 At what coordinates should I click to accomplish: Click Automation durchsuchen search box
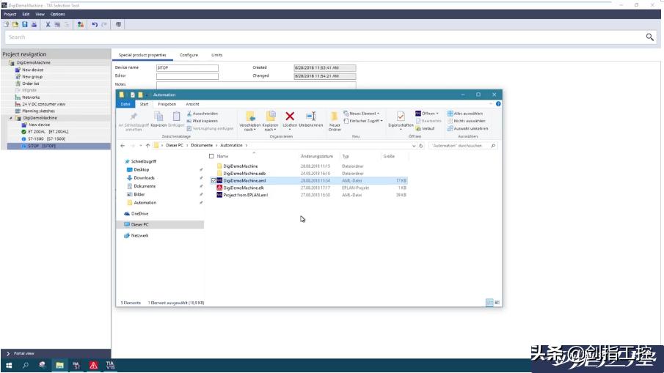tap(462, 146)
